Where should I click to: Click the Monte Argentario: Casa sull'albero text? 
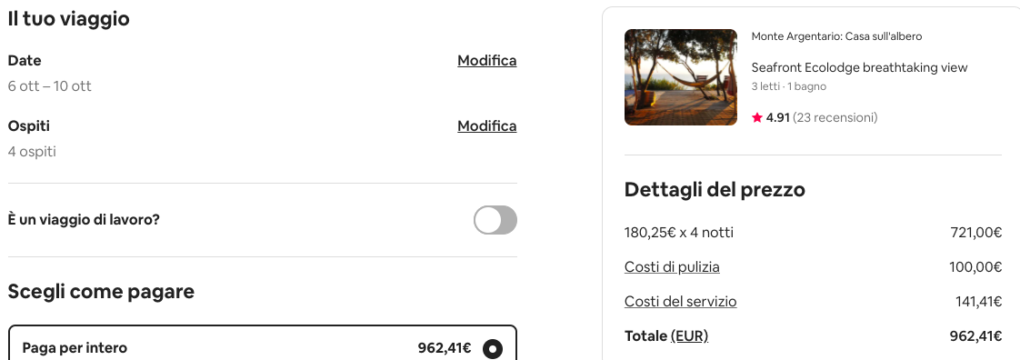click(836, 36)
